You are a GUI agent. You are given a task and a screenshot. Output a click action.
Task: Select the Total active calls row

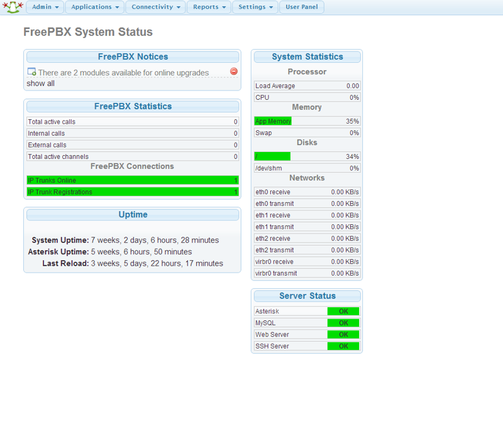coord(133,122)
